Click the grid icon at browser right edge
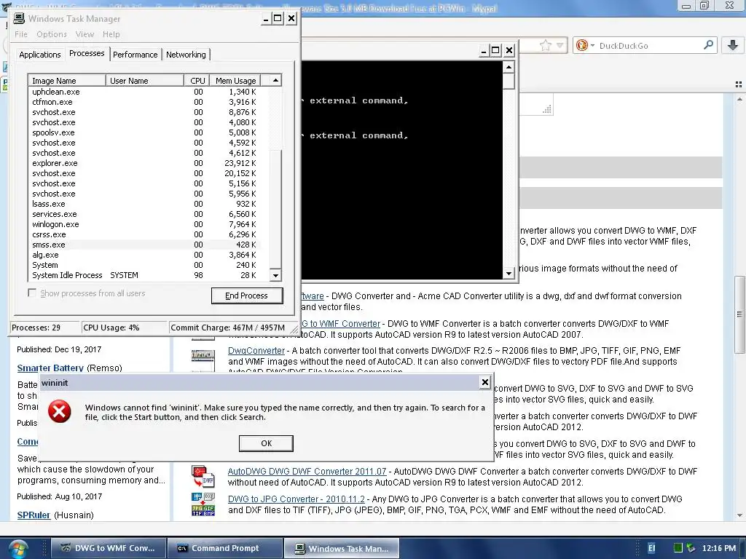 point(739,84)
